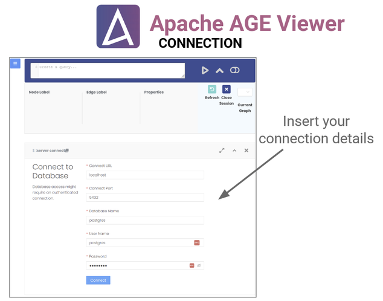Open the hamburger sidebar menu

15,63
